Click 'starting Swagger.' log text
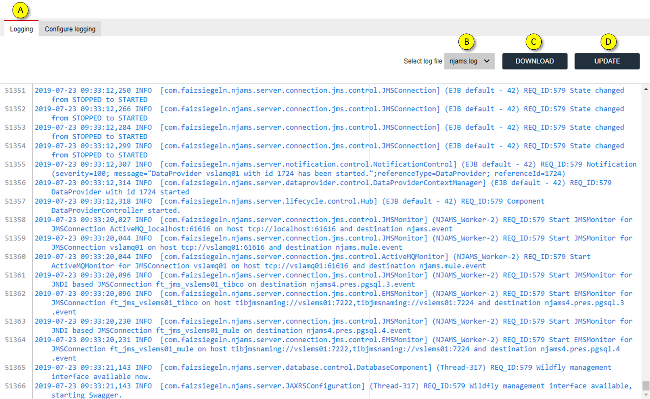Image resolution: width=650 pixels, height=399 pixels. point(87,395)
